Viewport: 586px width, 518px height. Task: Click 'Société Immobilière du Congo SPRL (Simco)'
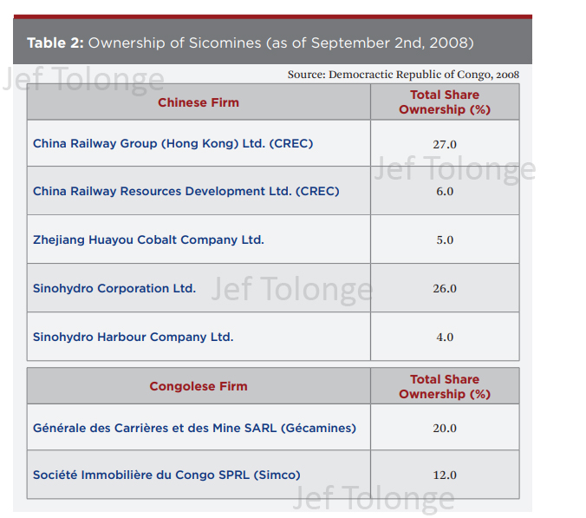[166, 475]
